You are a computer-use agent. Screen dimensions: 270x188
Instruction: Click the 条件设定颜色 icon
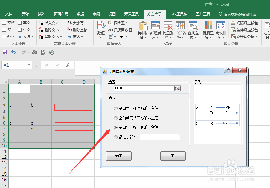click(x=233, y=30)
